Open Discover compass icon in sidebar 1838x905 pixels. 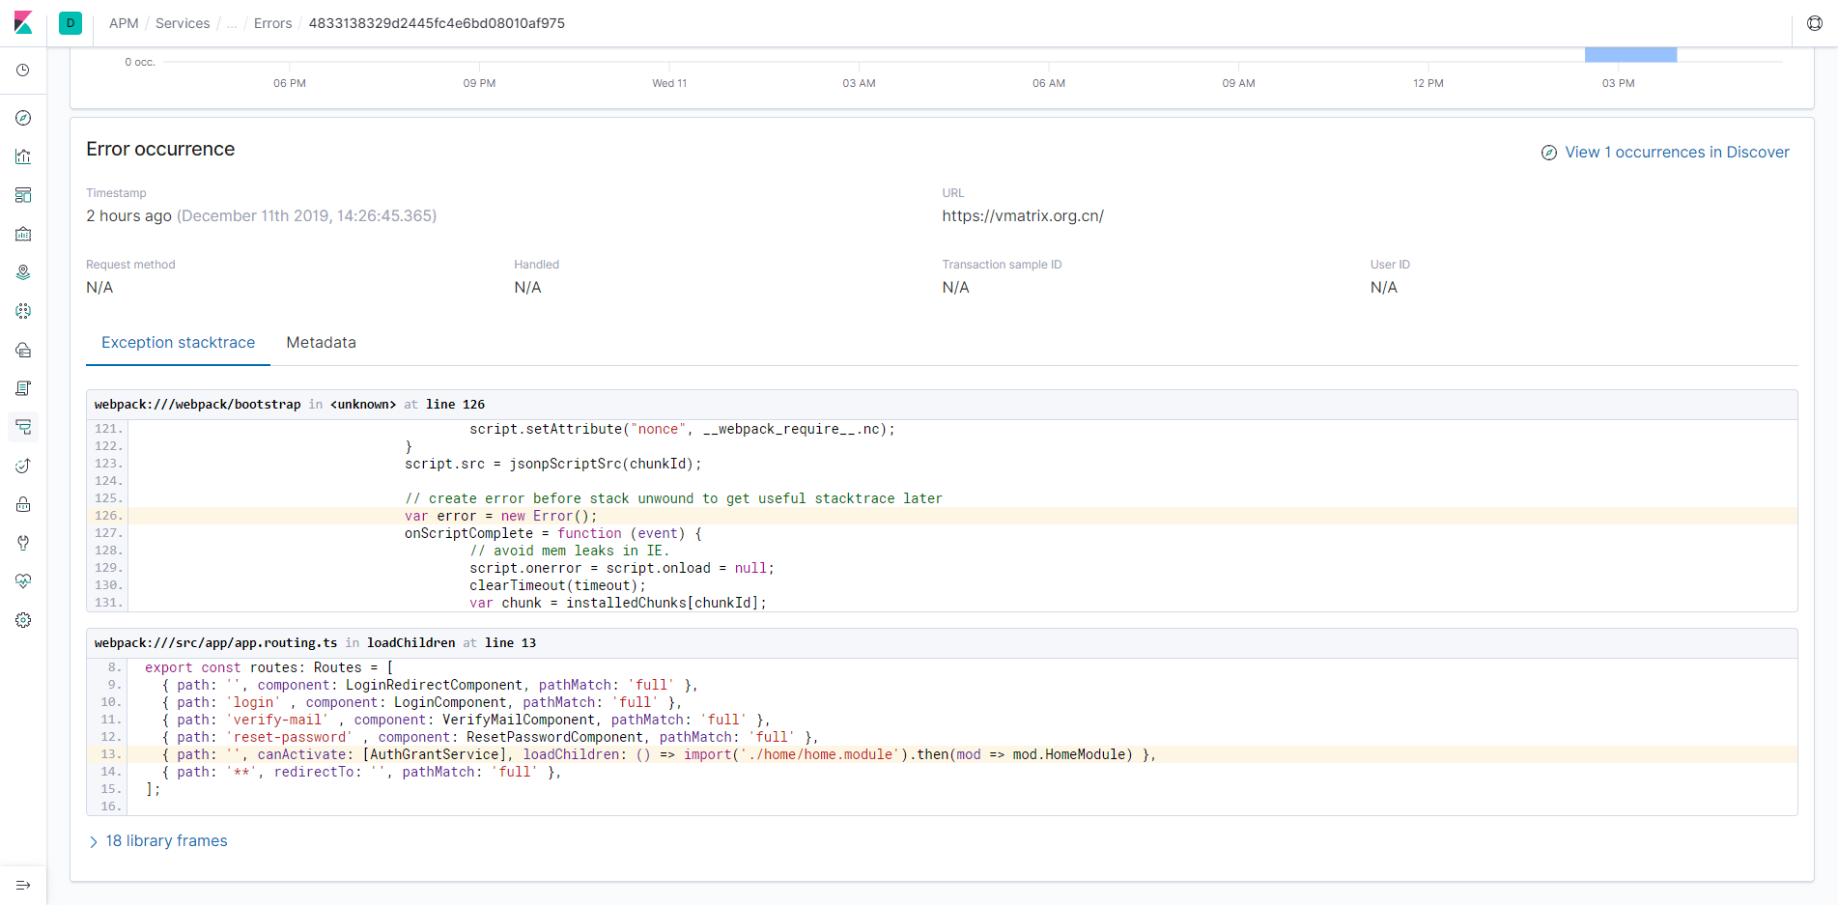click(x=23, y=118)
